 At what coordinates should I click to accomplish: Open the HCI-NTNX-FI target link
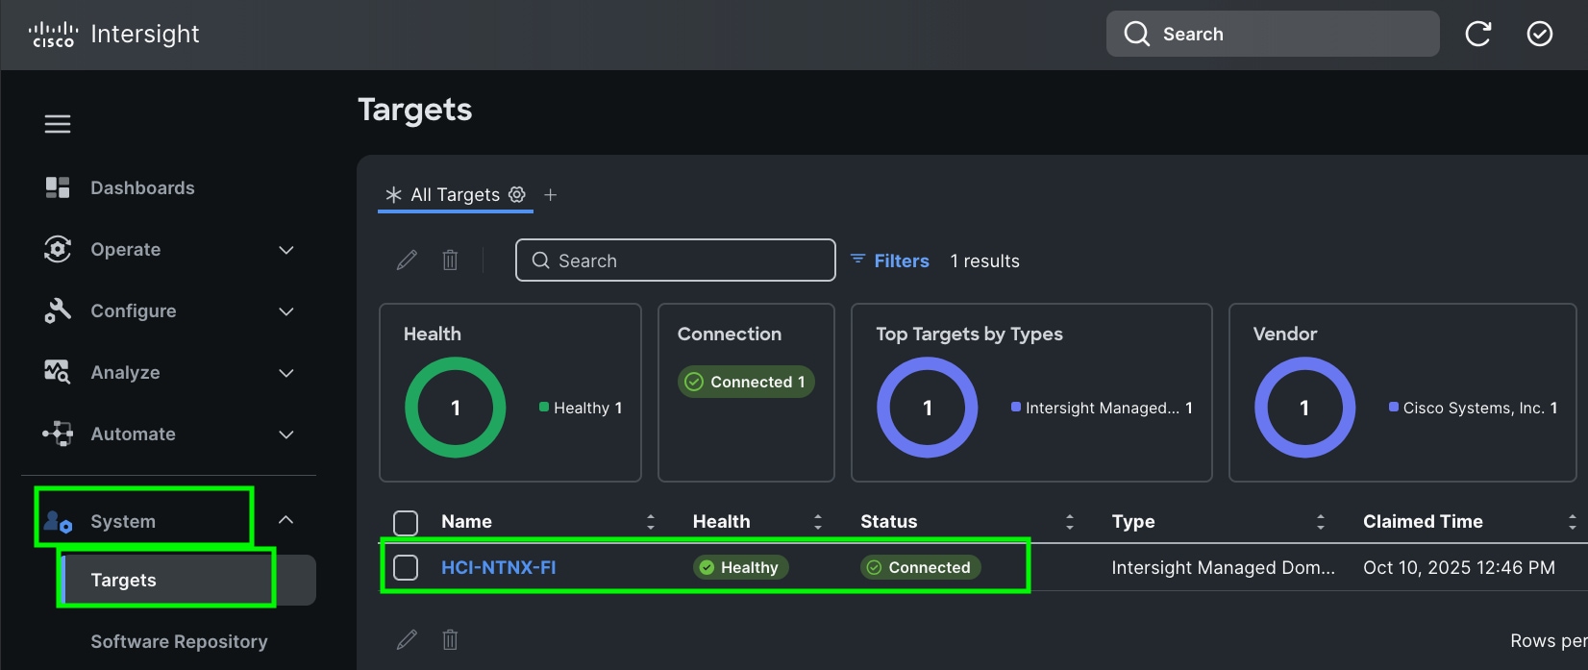(498, 568)
